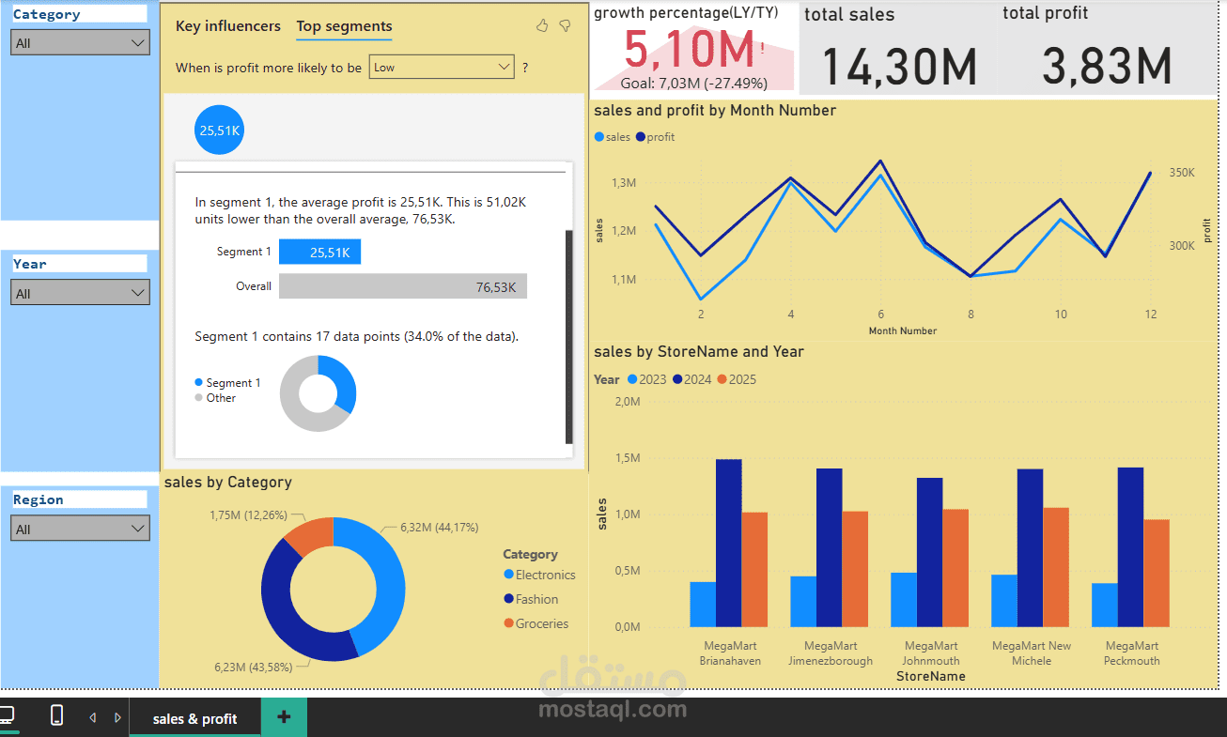Click the Category slicer header label
Screen dimensions: 1227x737
(x=47, y=14)
